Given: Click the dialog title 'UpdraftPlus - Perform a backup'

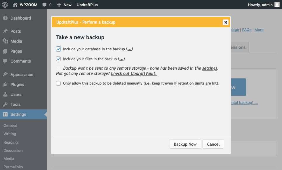Looking at the screenshot, I should pos(86,22).
